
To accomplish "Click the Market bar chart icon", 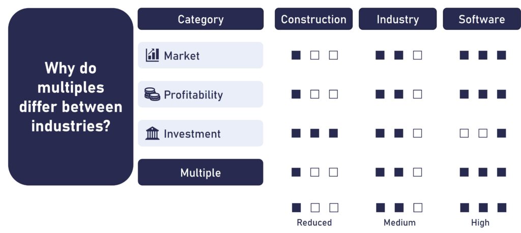I will 152,55.
